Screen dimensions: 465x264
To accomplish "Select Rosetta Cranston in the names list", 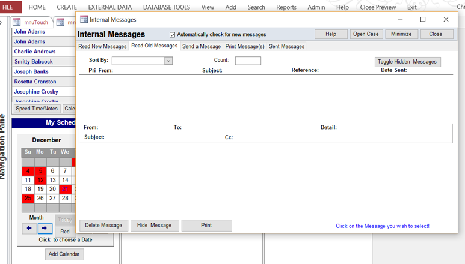I will (35, 82).
